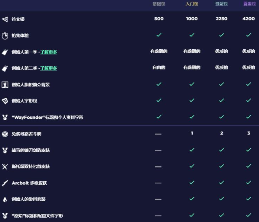Click the WayFounder title medal icon
259x222 pixels.
click(x=5, y=118)
